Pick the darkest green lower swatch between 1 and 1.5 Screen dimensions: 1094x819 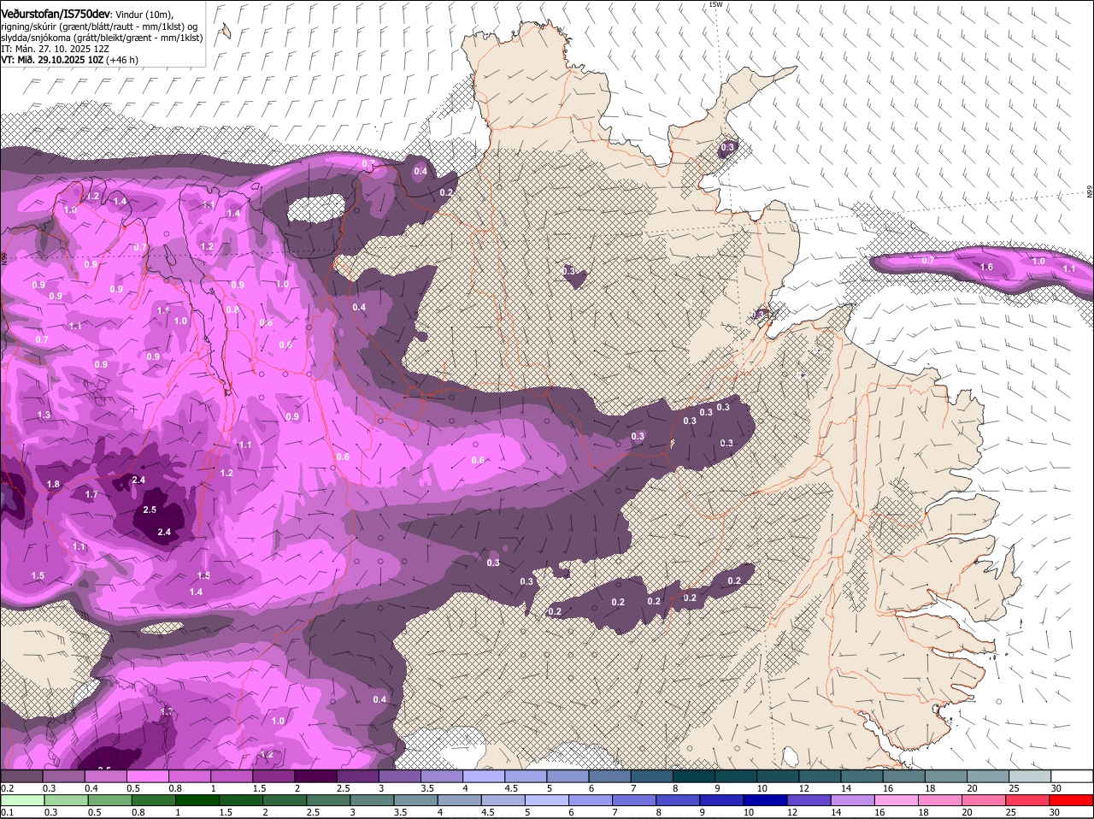(196, 800)
